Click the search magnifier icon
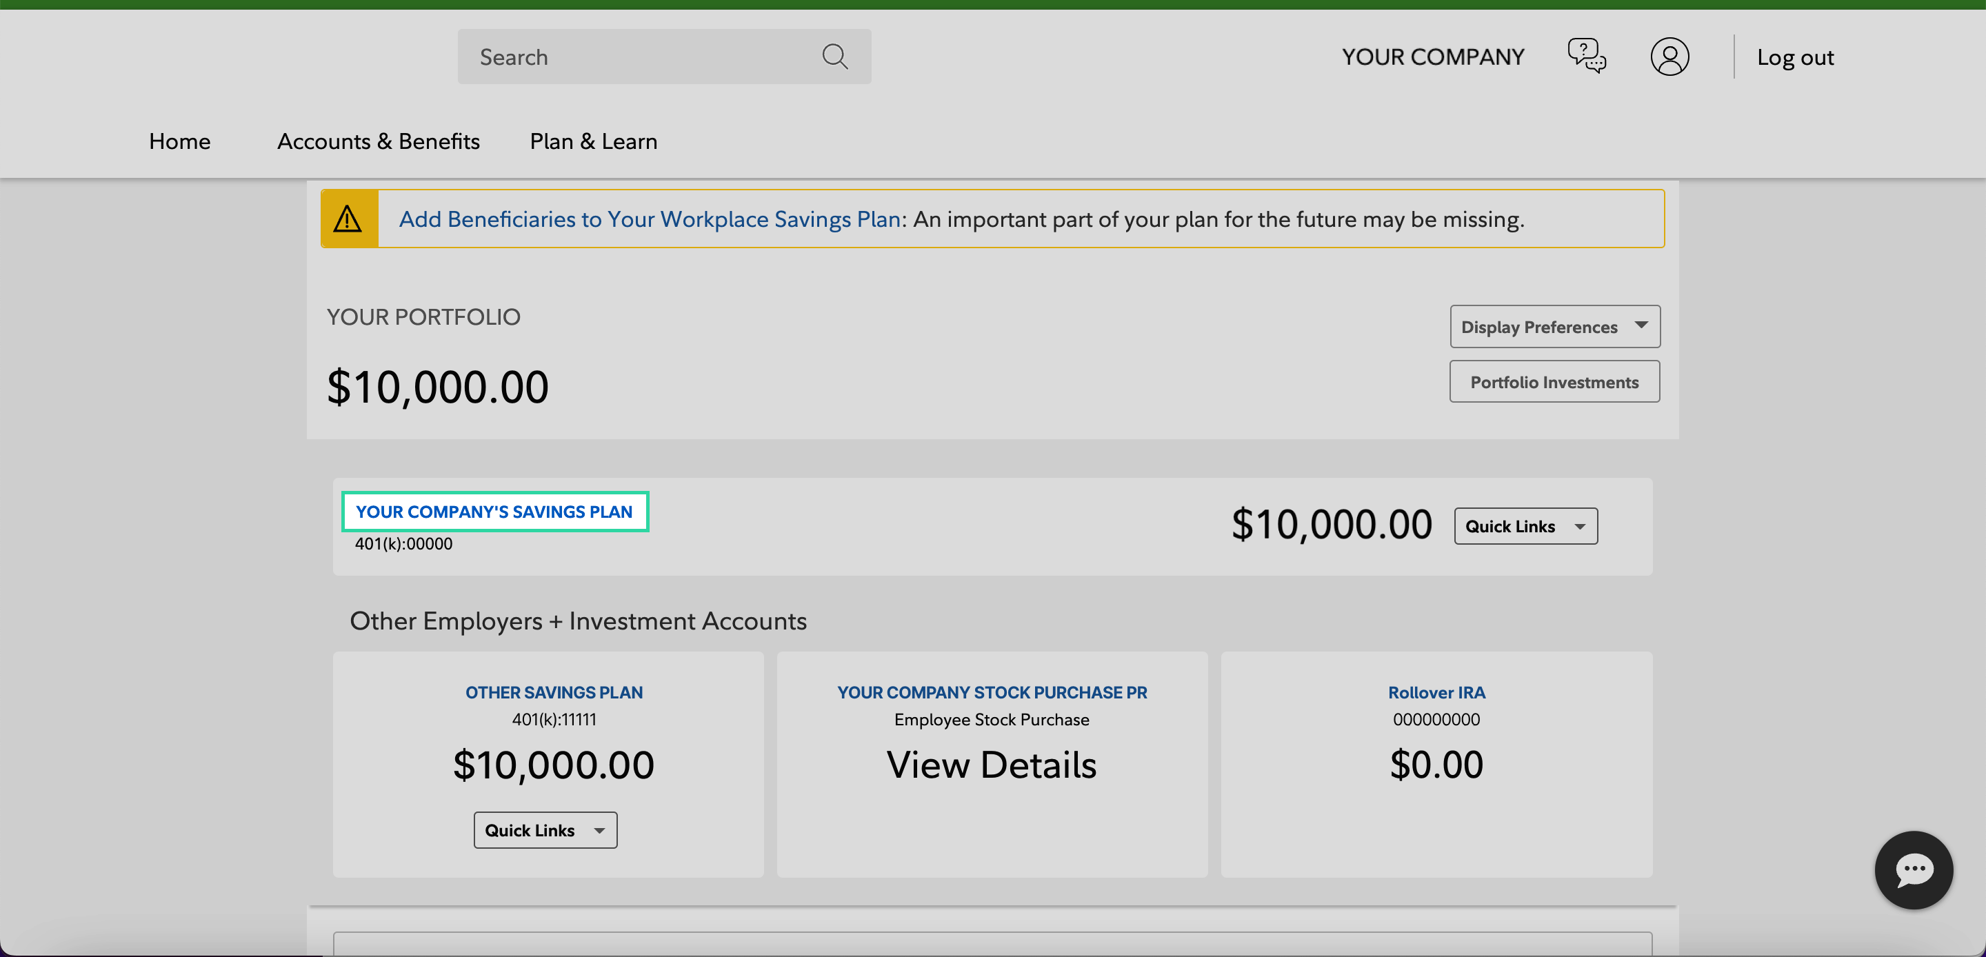This screenshot has height=957, width=1986. point(837,54)
